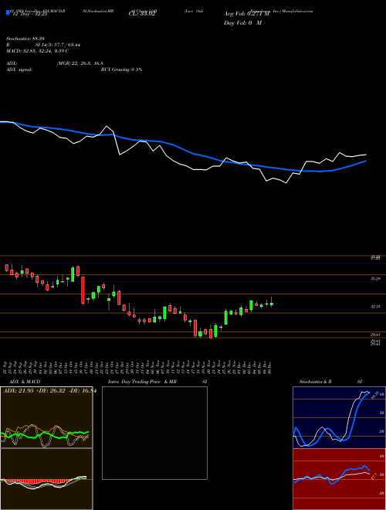386x510 pixels.
Task: Select the '12 Day = 32.25' legend text
Action: coord(29,14)
